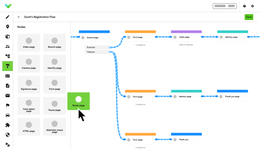Open the people group sidebar icon

[x=7, y=46]
